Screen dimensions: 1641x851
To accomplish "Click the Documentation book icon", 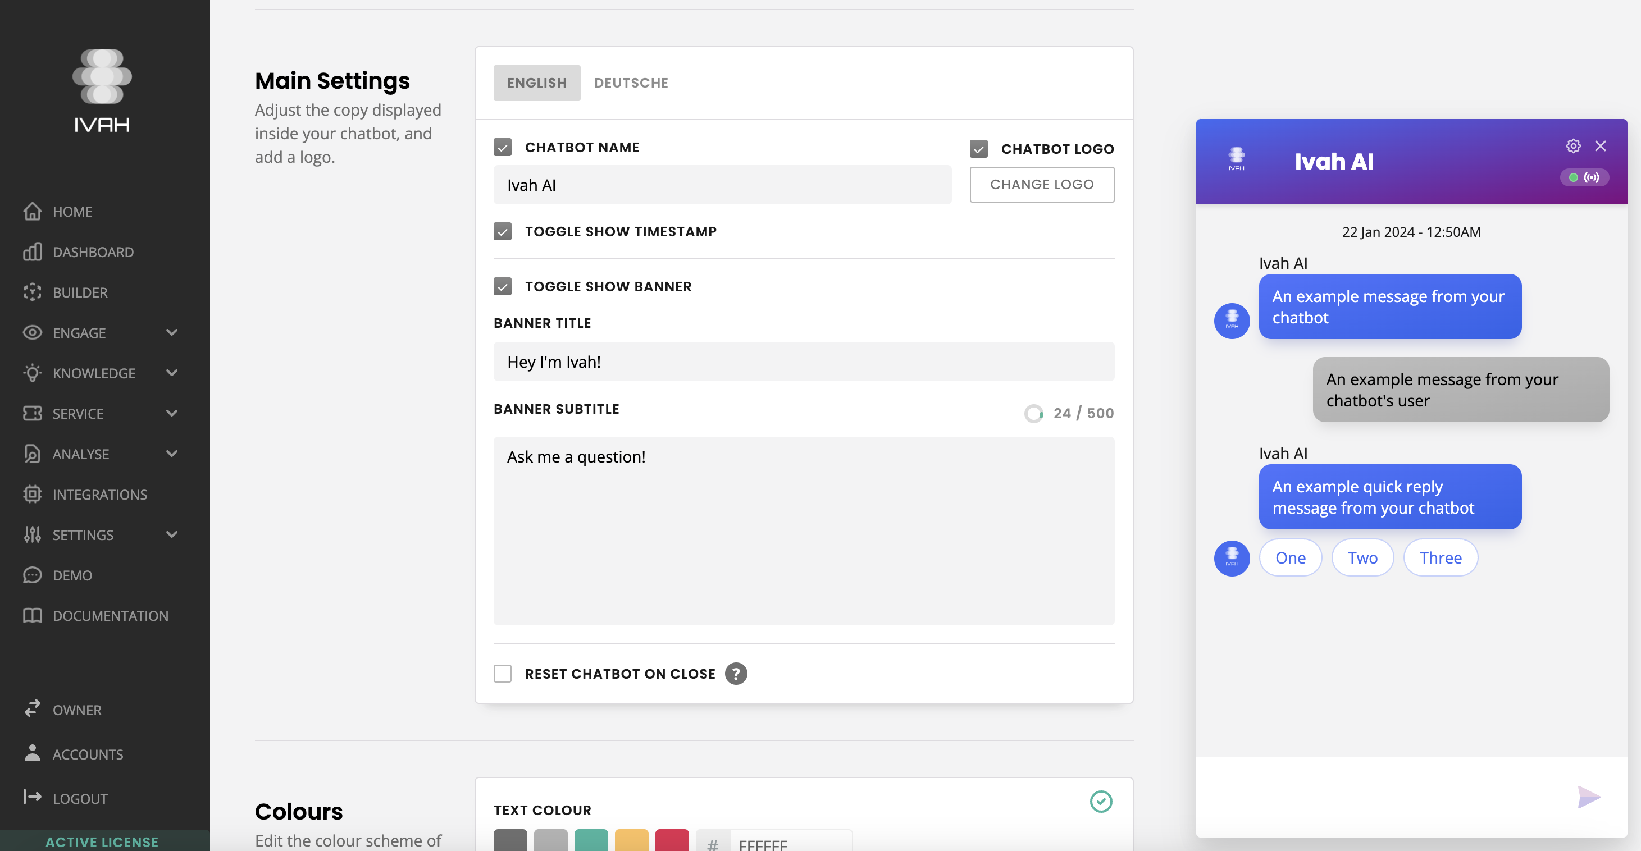I will (32, 615).
